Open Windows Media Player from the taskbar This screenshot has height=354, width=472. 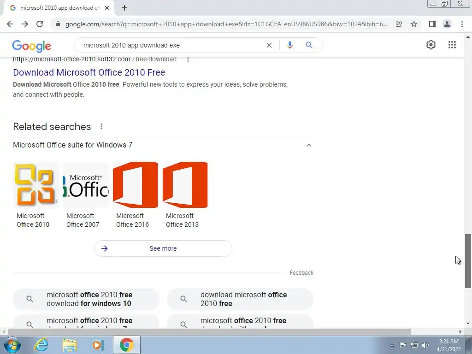(x=98, y=345)
